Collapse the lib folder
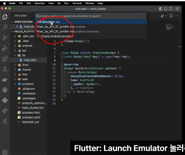Screen dimensions: 185x155 pos(15,55)
